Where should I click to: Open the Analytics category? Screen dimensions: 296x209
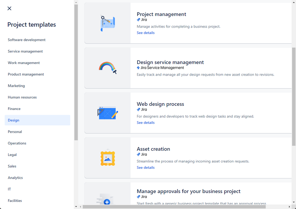37,178
